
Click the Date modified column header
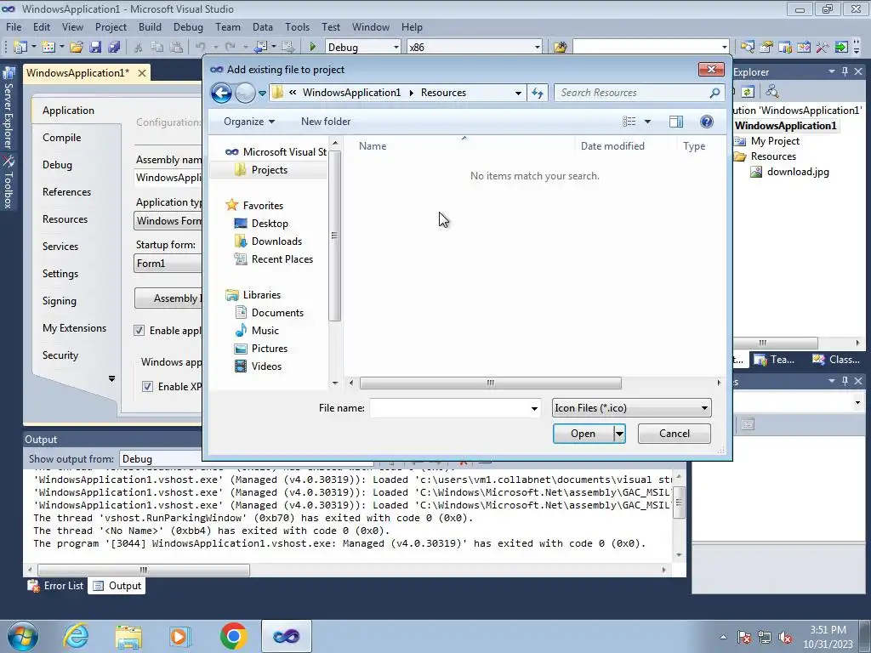[x=625, y=146]
